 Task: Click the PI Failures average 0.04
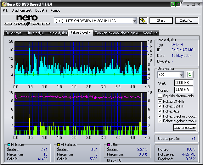pyautogui.click(x=94, y=150)
